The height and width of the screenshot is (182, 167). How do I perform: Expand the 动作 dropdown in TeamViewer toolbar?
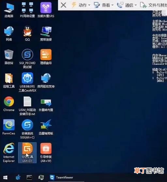click(x=81, y=5)
